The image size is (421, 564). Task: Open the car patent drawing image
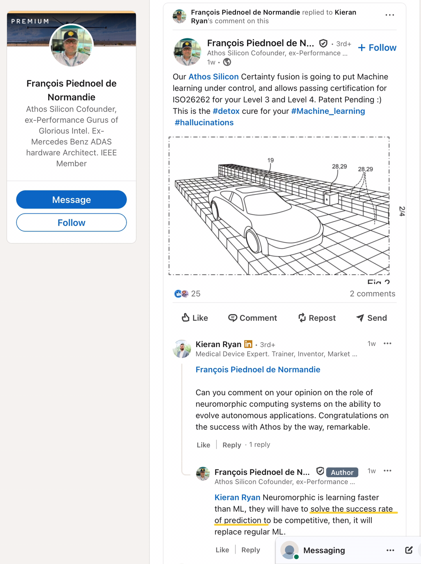[279, 206]
